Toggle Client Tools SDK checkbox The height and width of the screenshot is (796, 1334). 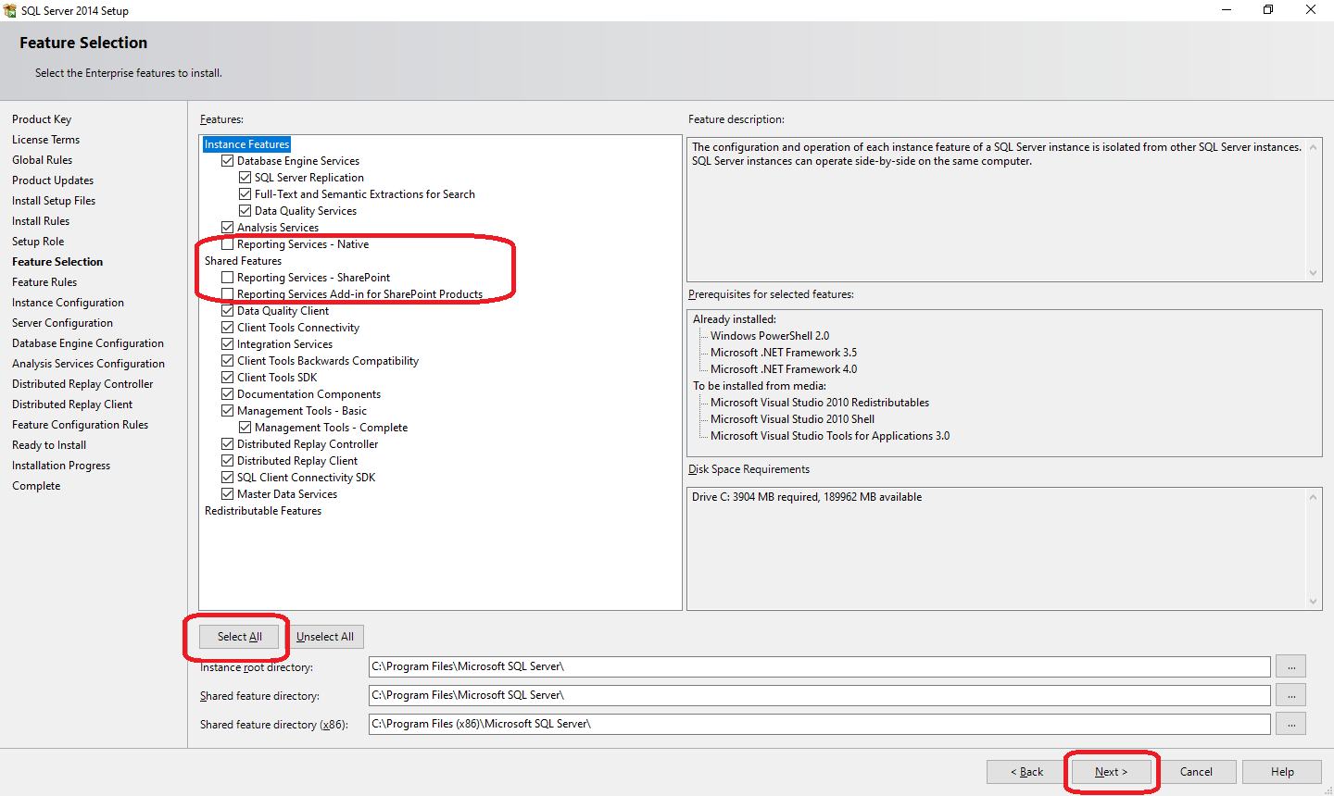pos(227,378)
